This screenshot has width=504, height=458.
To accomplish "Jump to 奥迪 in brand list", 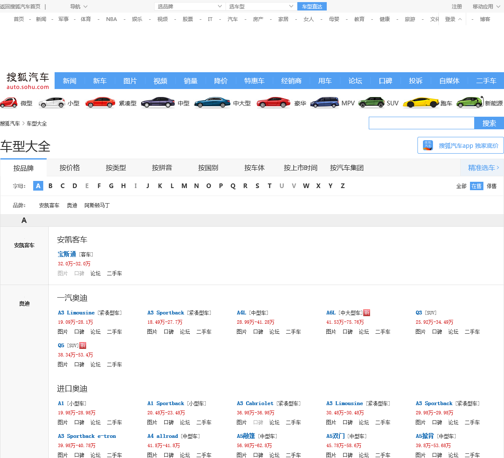I will click(x=72, y=205).
